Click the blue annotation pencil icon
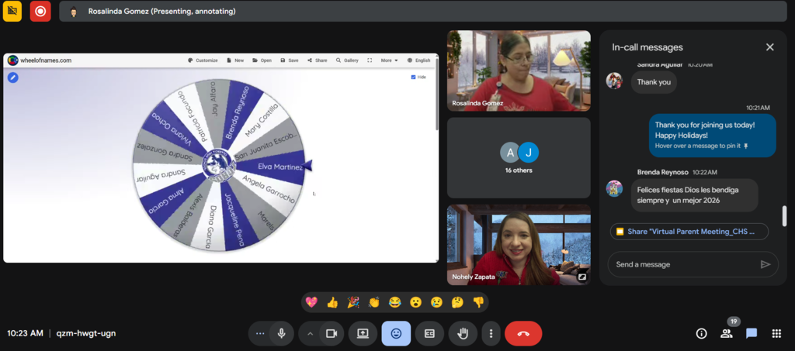 point(13,77)
